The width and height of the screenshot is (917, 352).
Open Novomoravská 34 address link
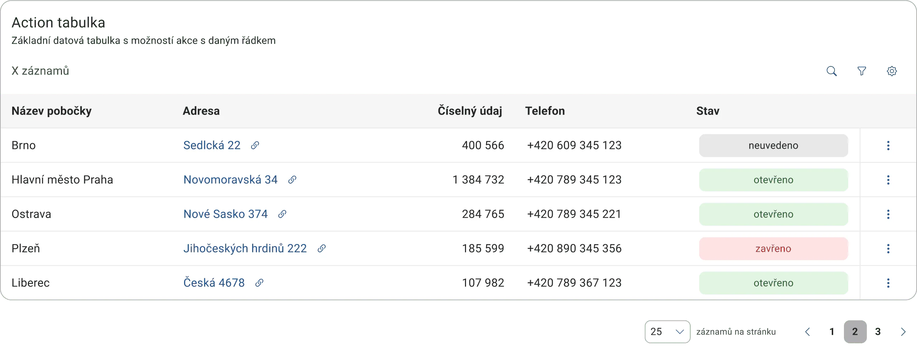coord(230,180)
